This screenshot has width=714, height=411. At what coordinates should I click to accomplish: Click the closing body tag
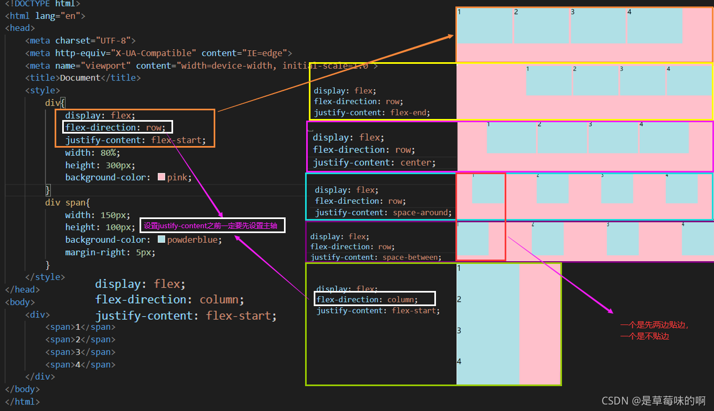(22, 389)
